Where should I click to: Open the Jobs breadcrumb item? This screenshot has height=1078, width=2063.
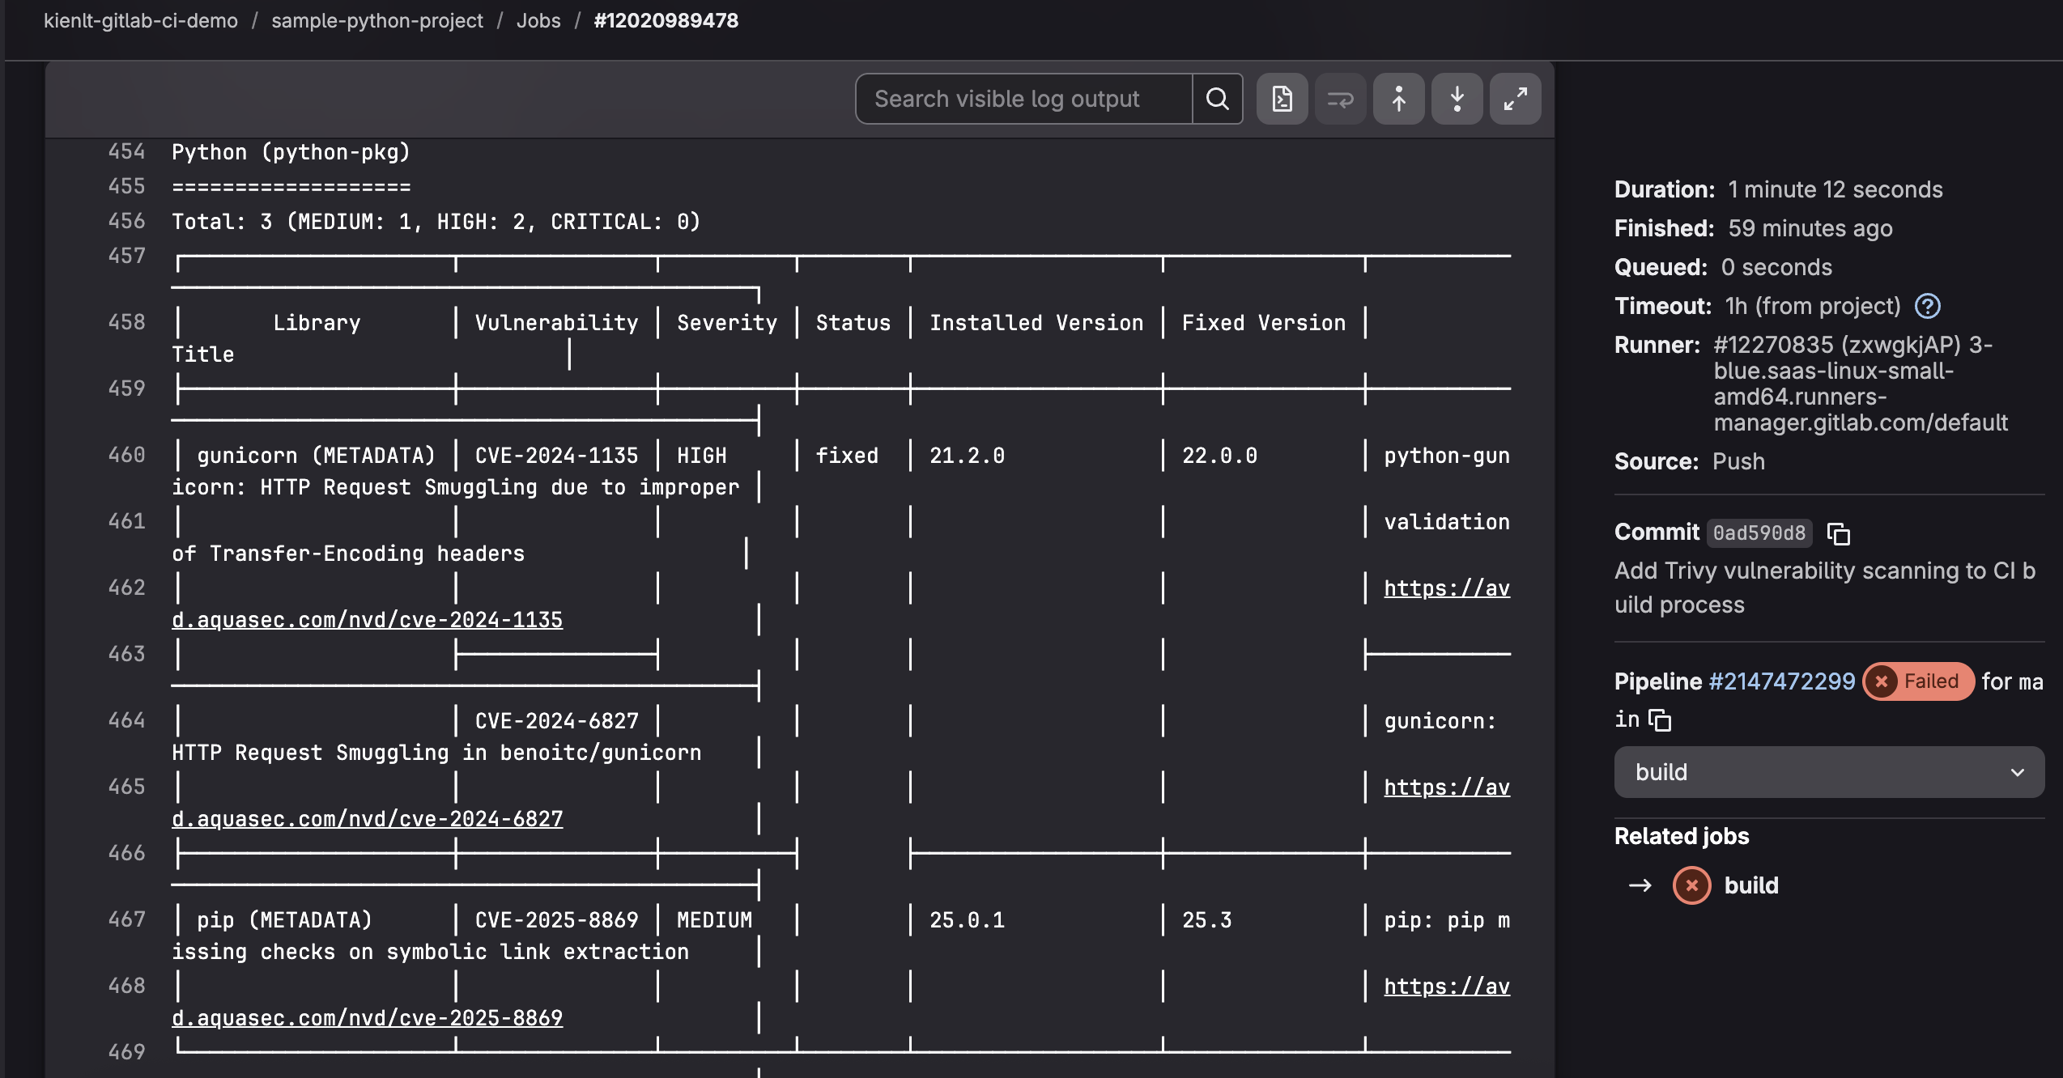coord(538,20)
